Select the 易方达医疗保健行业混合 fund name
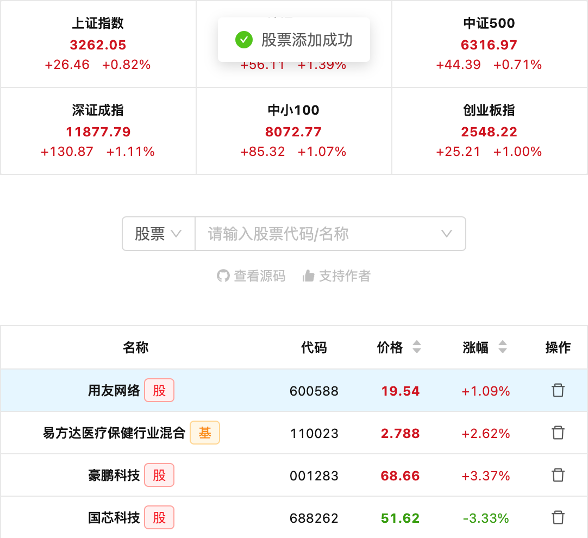This screenshot has width=588, height=538. (114, 433)
